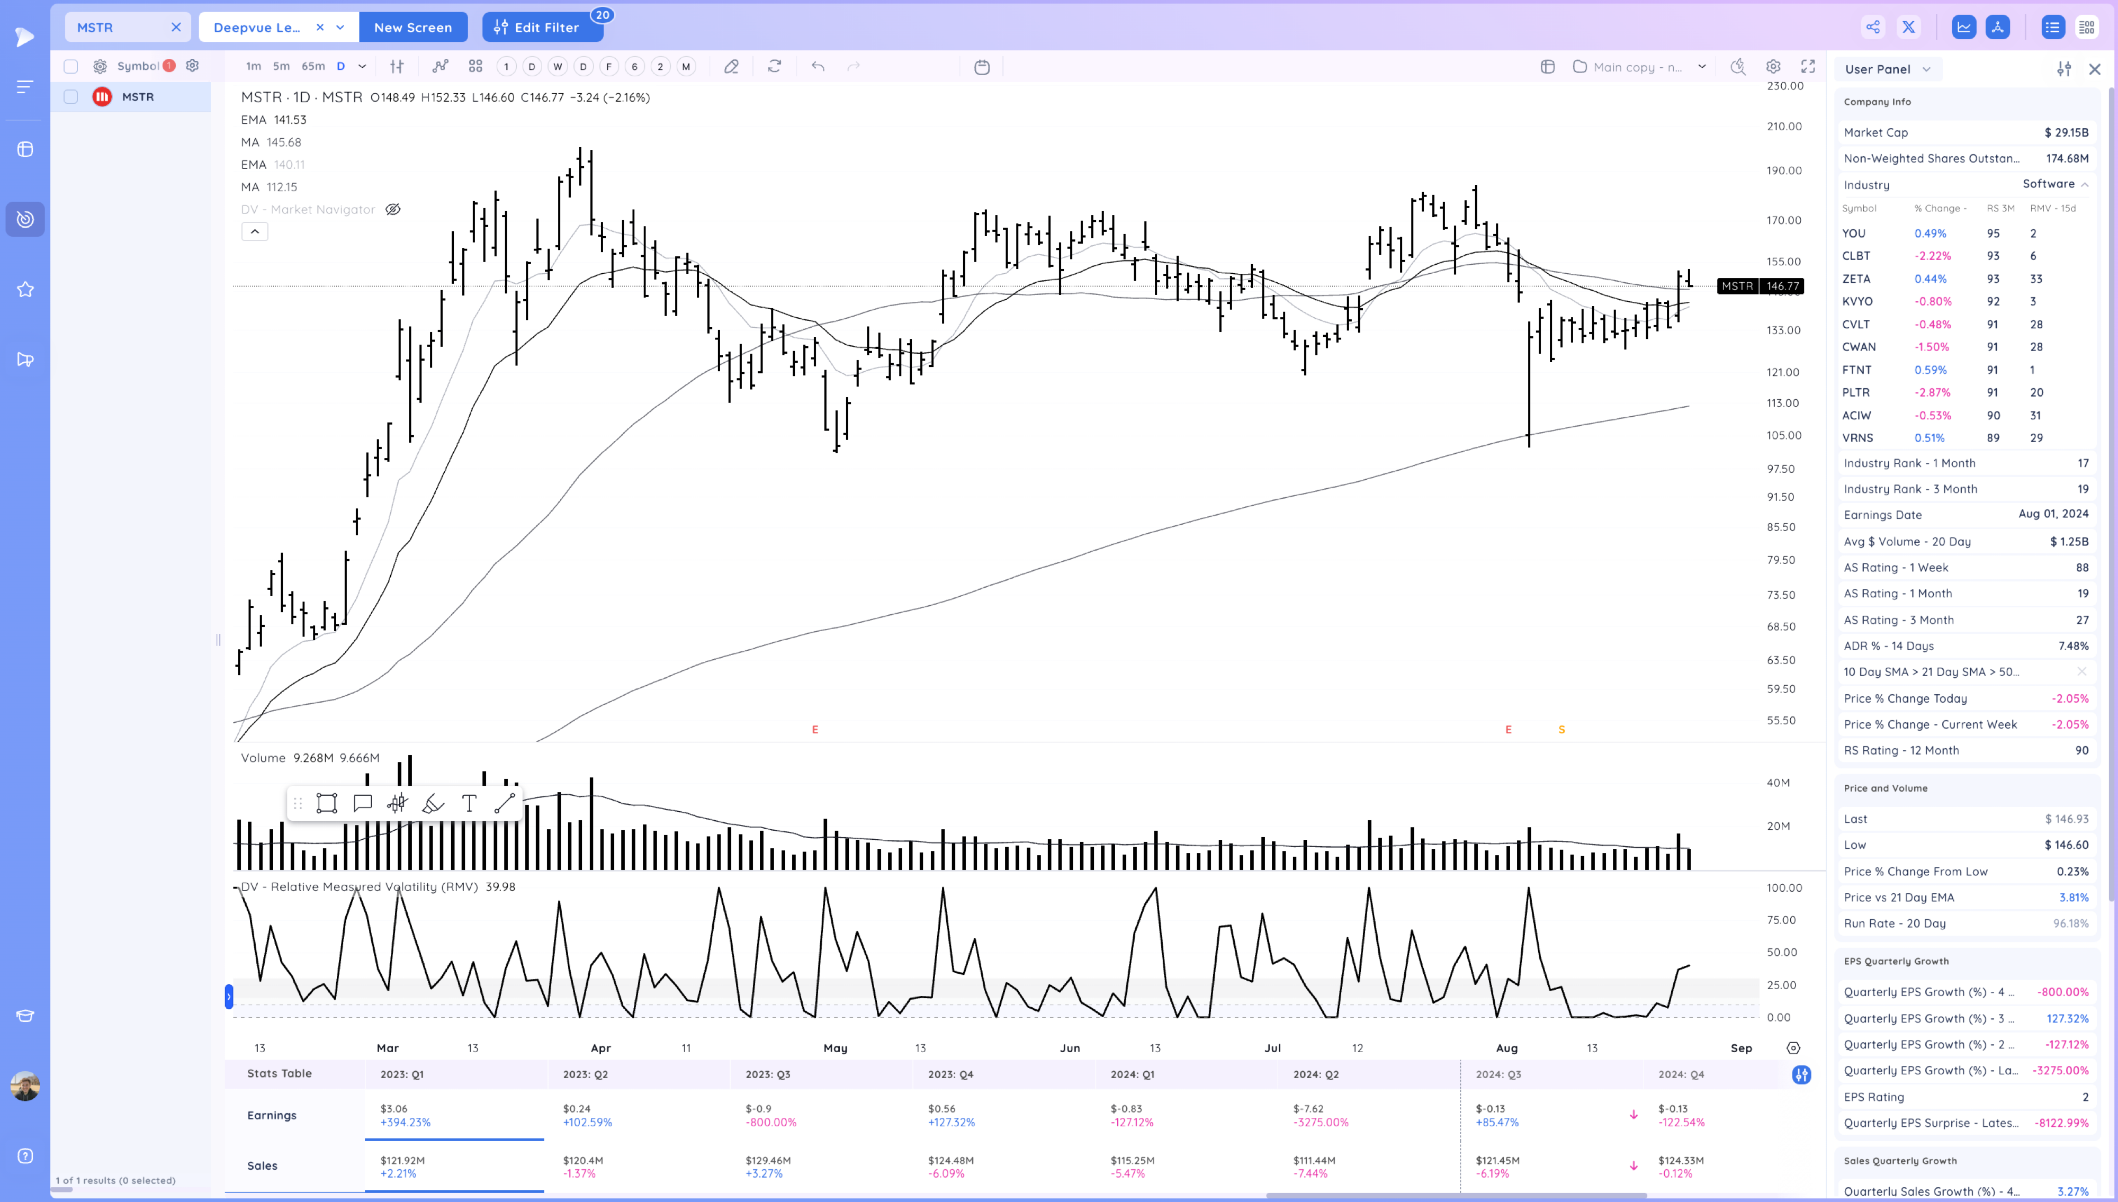Open chart settings gear icon
2118x1202 pixels.
(1773, 66)
